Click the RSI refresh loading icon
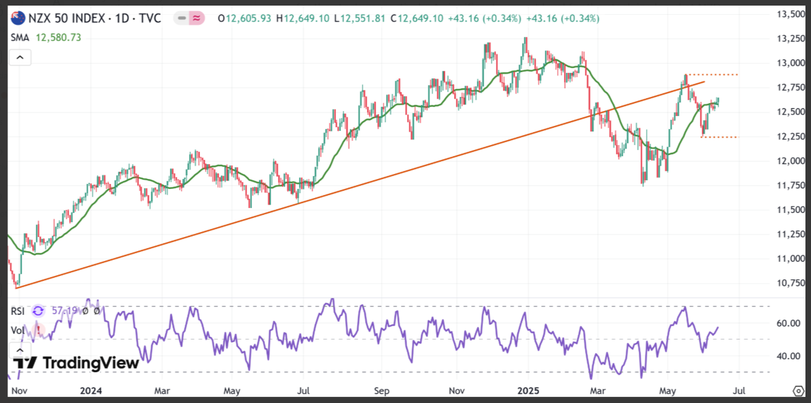Viewport: 811px width, 403px height. coord(38,312)
